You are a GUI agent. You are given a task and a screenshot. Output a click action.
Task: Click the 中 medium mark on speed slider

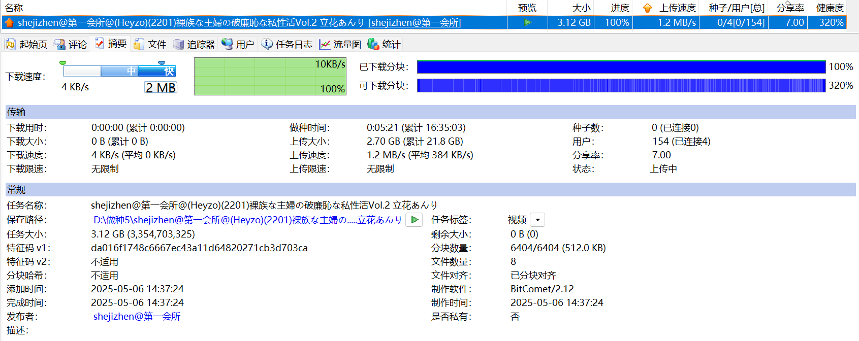point(132,71)
